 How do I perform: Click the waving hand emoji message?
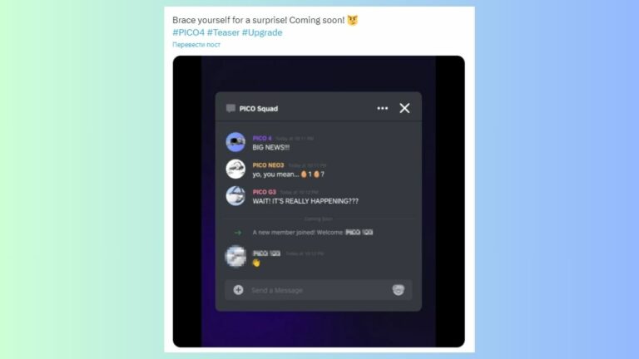pos(256,263)
